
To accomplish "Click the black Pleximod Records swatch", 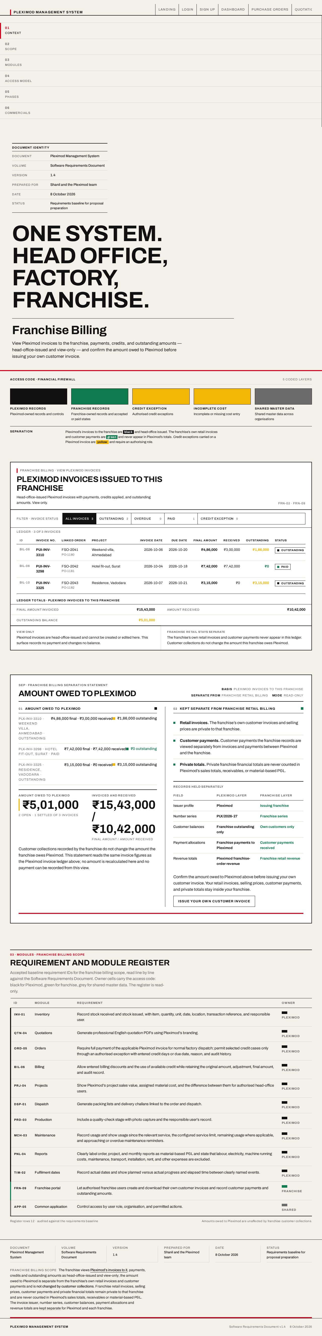I will click(x=38, y=396).
